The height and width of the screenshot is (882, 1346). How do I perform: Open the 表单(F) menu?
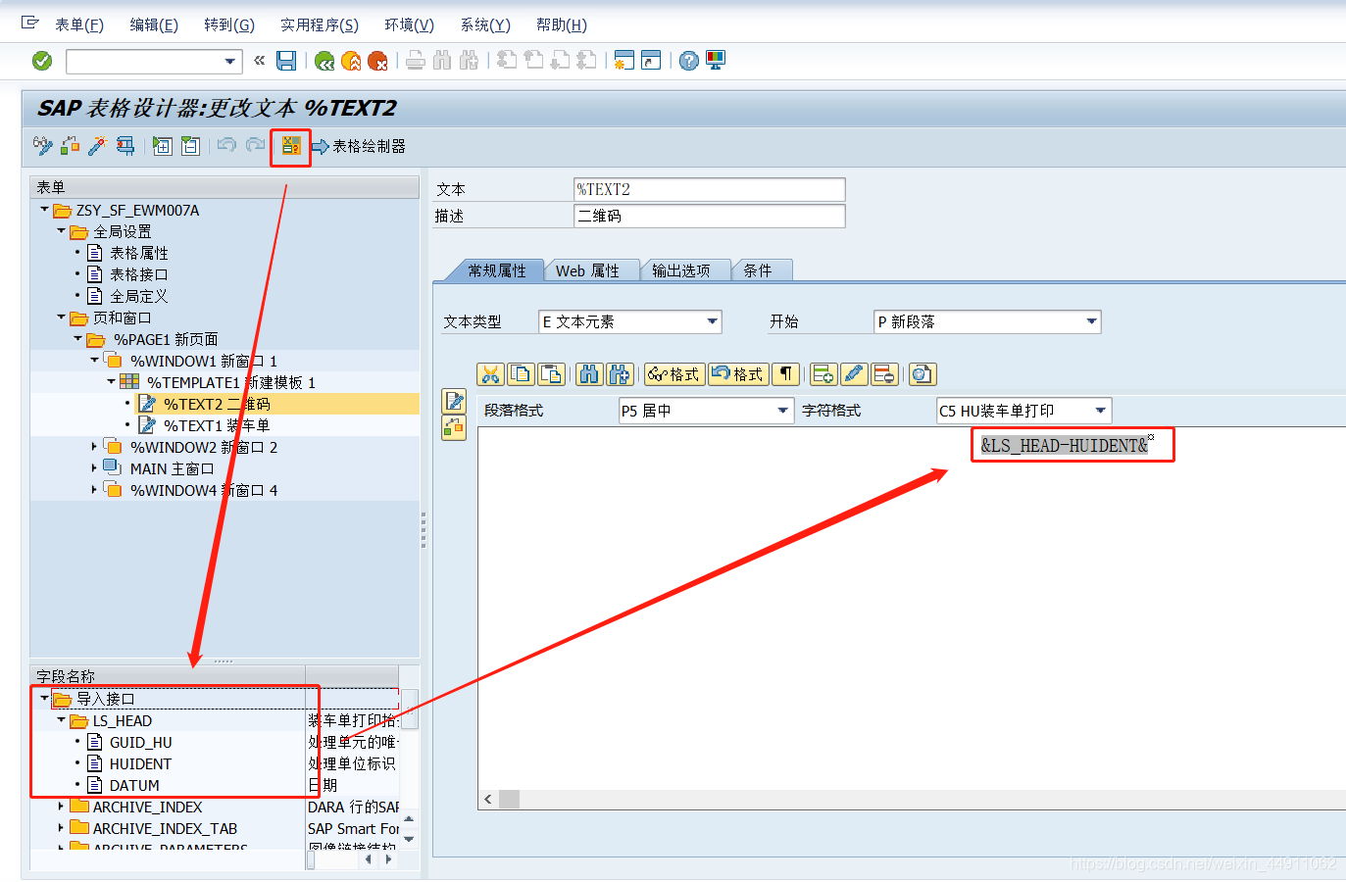coord(79,24)
